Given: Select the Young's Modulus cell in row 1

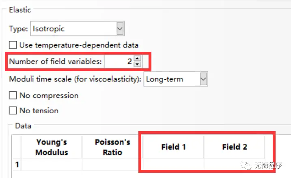Looking at the screenshot, I should tap(52, 165).
